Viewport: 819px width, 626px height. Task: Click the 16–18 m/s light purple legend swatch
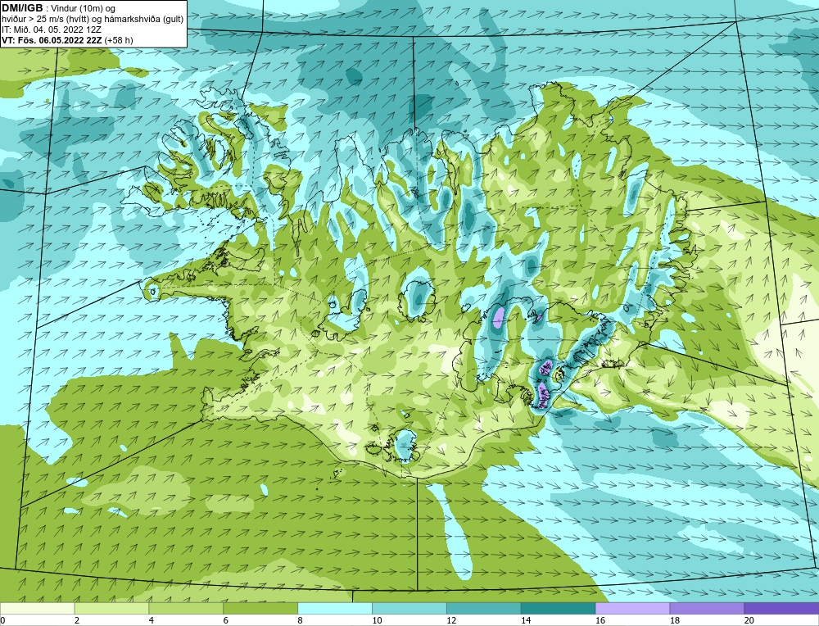point(632,608)
